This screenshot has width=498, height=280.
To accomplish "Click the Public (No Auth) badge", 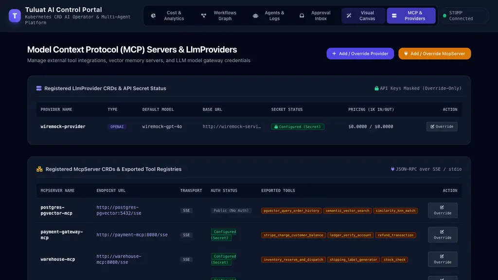I will pos(231,210).
